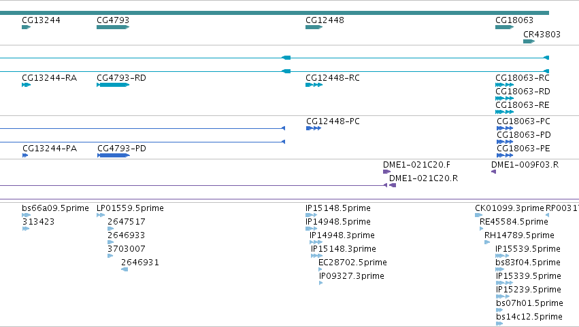Select feature 2646931 label
The width and height of the screenshot is (579, 327).
tap(140, 263)
